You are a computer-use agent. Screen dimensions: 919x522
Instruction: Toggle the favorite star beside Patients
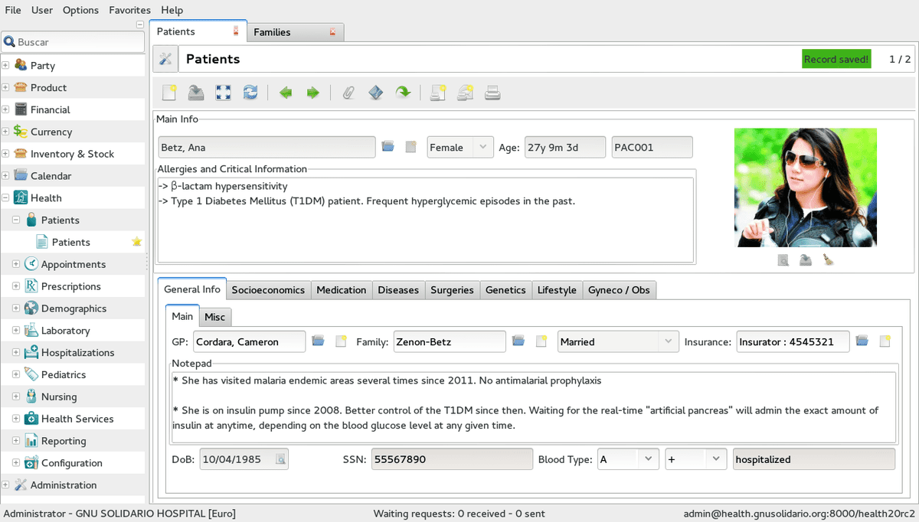point(137,242)
